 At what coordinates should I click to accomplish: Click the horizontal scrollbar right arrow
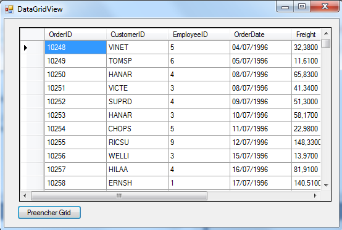(x=315, y=195)
